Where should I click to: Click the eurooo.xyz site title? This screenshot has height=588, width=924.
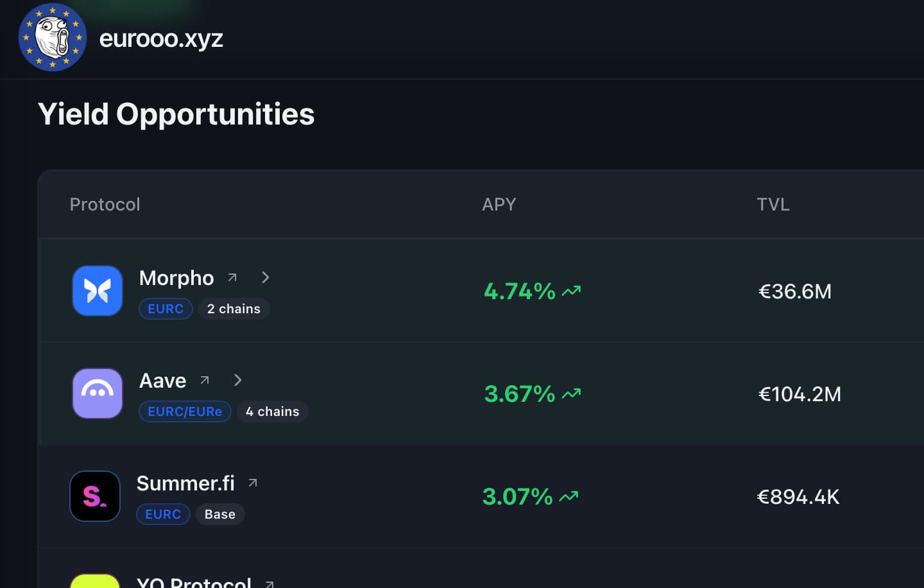(x=161, y=39)
